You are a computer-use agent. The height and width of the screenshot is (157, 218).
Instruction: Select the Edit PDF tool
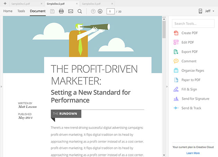pos(188,42)
